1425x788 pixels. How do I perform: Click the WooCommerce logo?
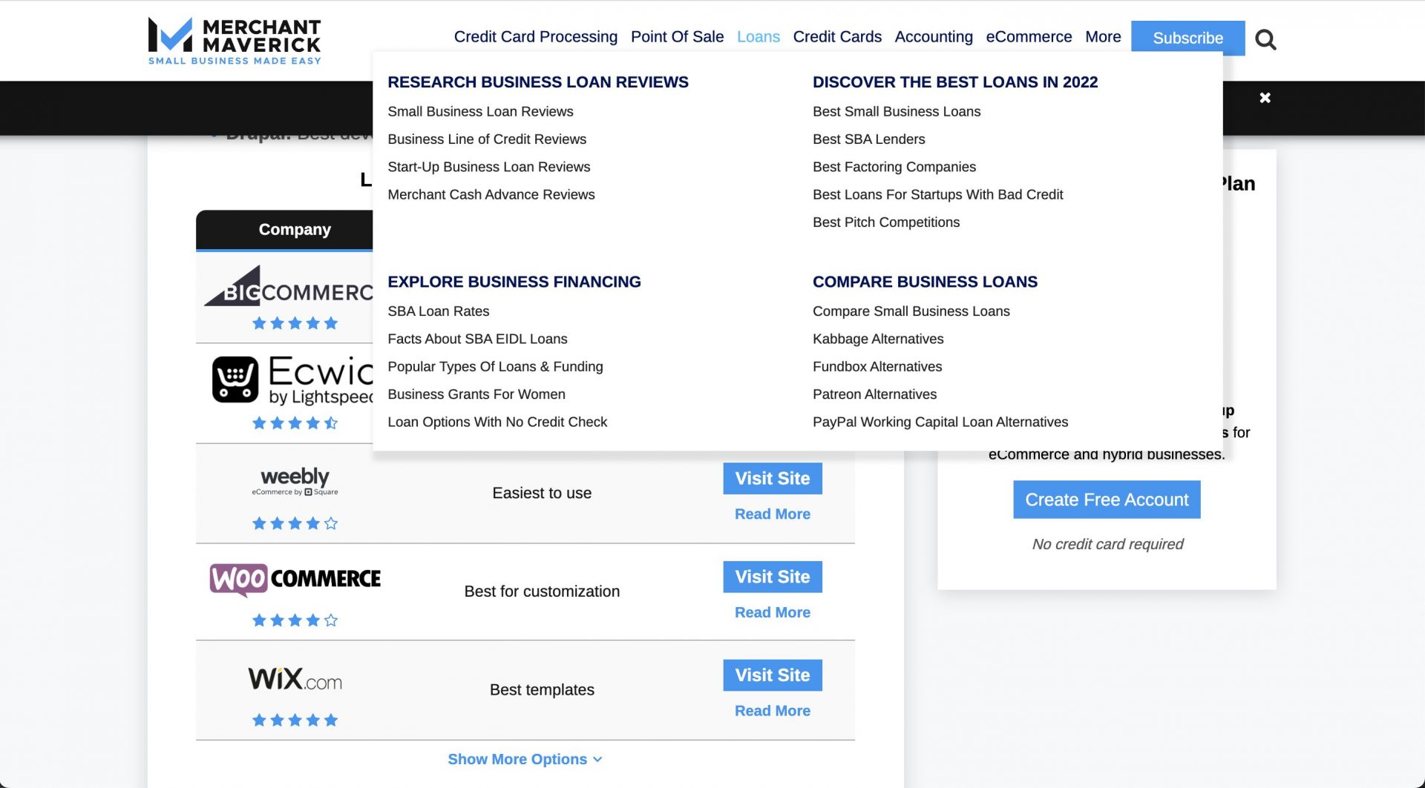295,579
